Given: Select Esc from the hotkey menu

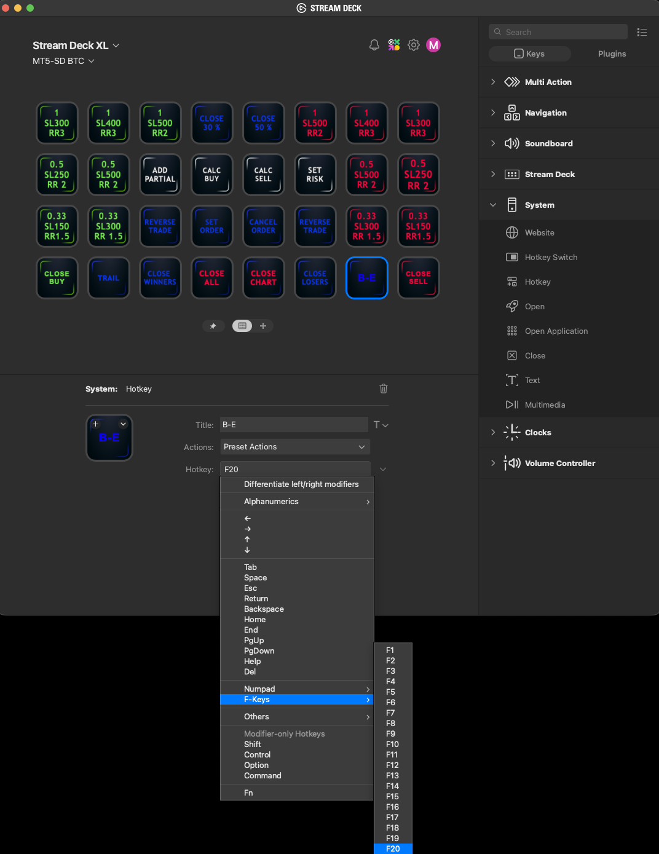Looking at the screenshot, I should pos(297,588).
